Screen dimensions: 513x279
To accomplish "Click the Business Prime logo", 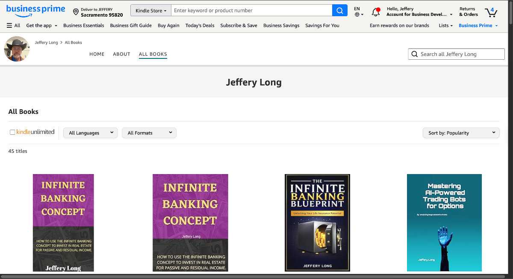I will point(36,10).
